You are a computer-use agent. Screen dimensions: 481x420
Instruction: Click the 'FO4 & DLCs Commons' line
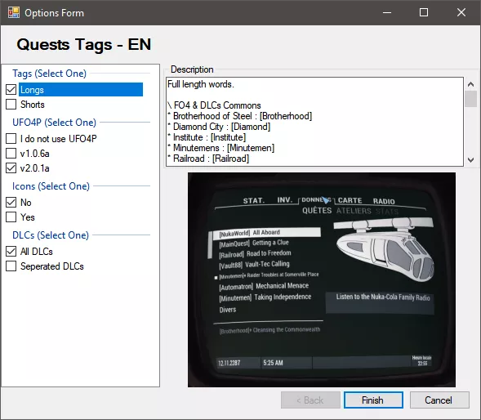pos(214,105)
